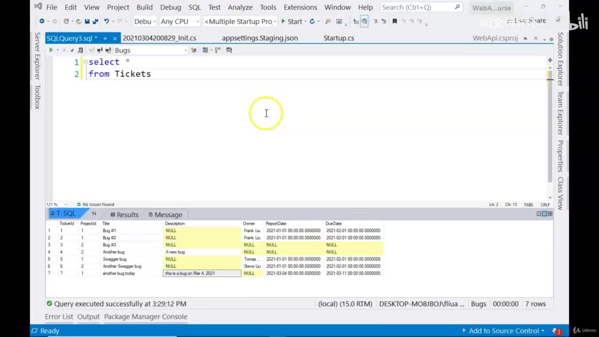
Task: Click the Parse checkmark icon in SQL toolbar
Action: (x=72, y=50)
